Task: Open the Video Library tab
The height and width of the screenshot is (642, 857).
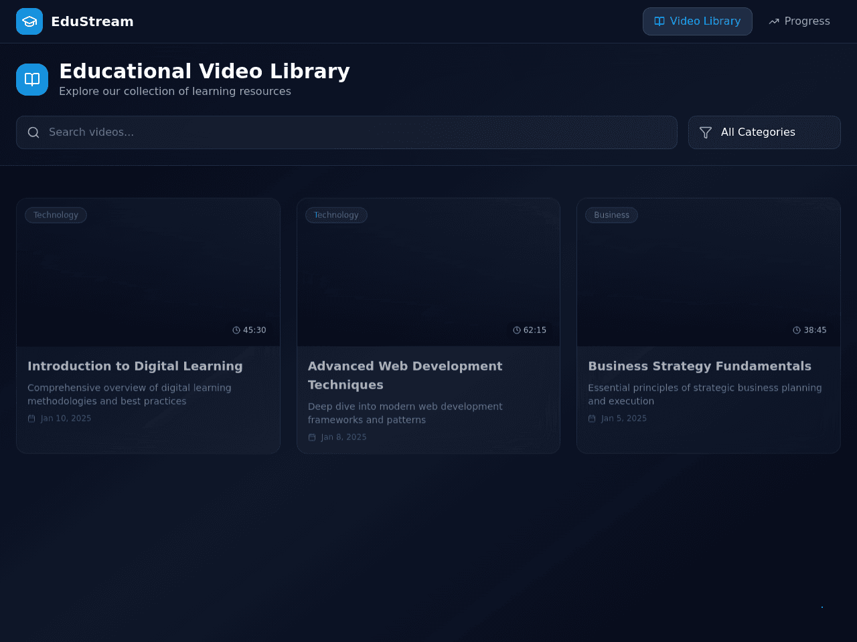Action: point(698,21)
